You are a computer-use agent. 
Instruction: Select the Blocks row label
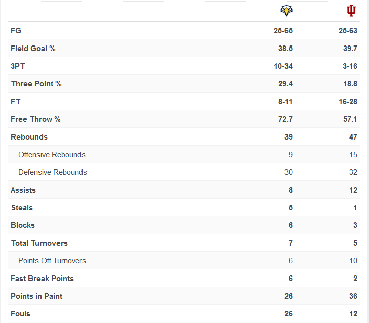(23, 225)
